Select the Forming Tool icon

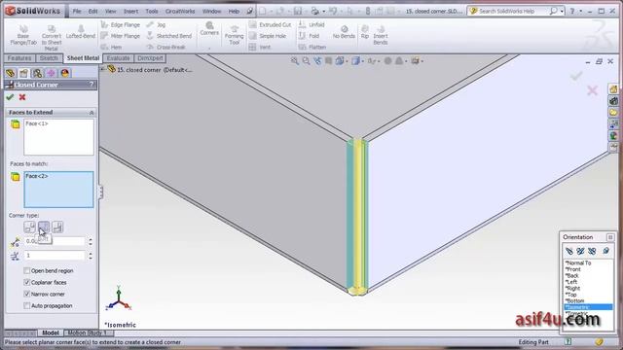tap(234, 35)
